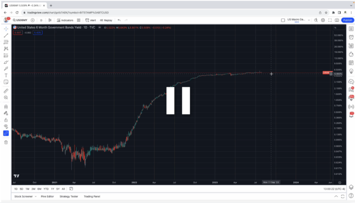
Task: Activate the magnet mode icon
Action: [x=6, y=106]
